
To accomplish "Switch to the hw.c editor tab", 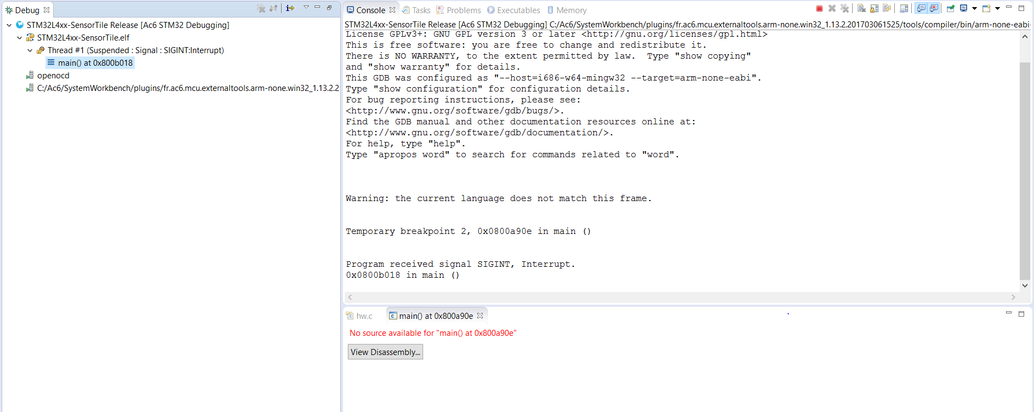I will click(363, 316).
